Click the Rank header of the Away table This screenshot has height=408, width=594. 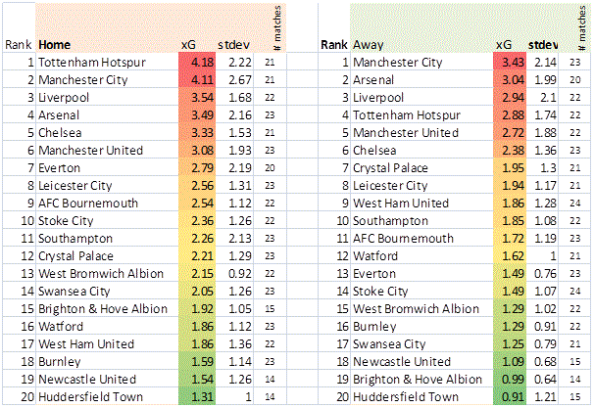coord(334,45)
